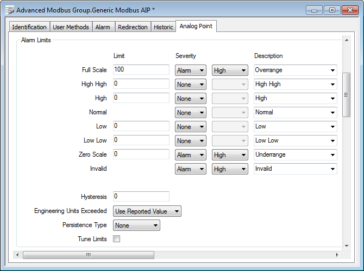Click the vertical scrollbar down arrow
This screenshot has width=364, height=271.
(346, 244)
